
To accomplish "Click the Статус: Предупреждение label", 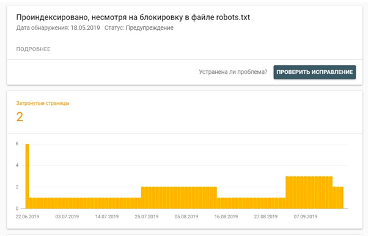I will pyautogui.click(x=139, y=28).
